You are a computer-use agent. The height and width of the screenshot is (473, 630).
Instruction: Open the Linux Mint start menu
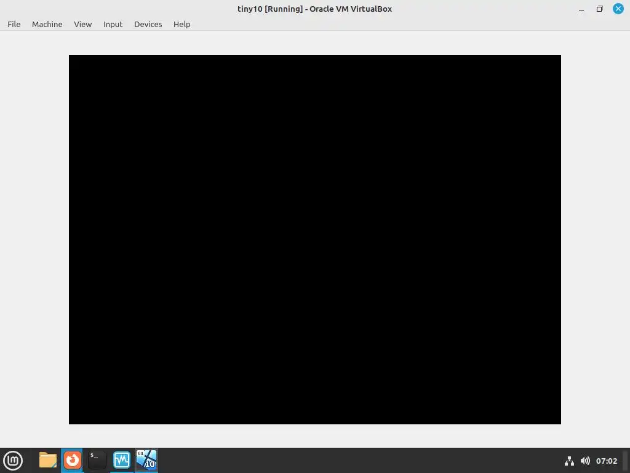13,461
